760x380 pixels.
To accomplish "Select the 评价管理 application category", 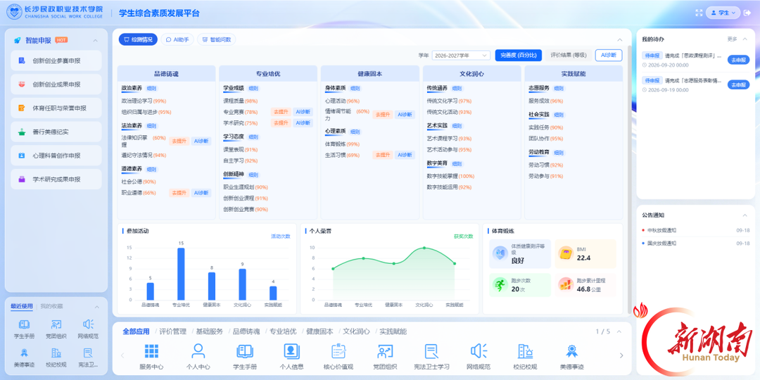I will pos(173,331).
